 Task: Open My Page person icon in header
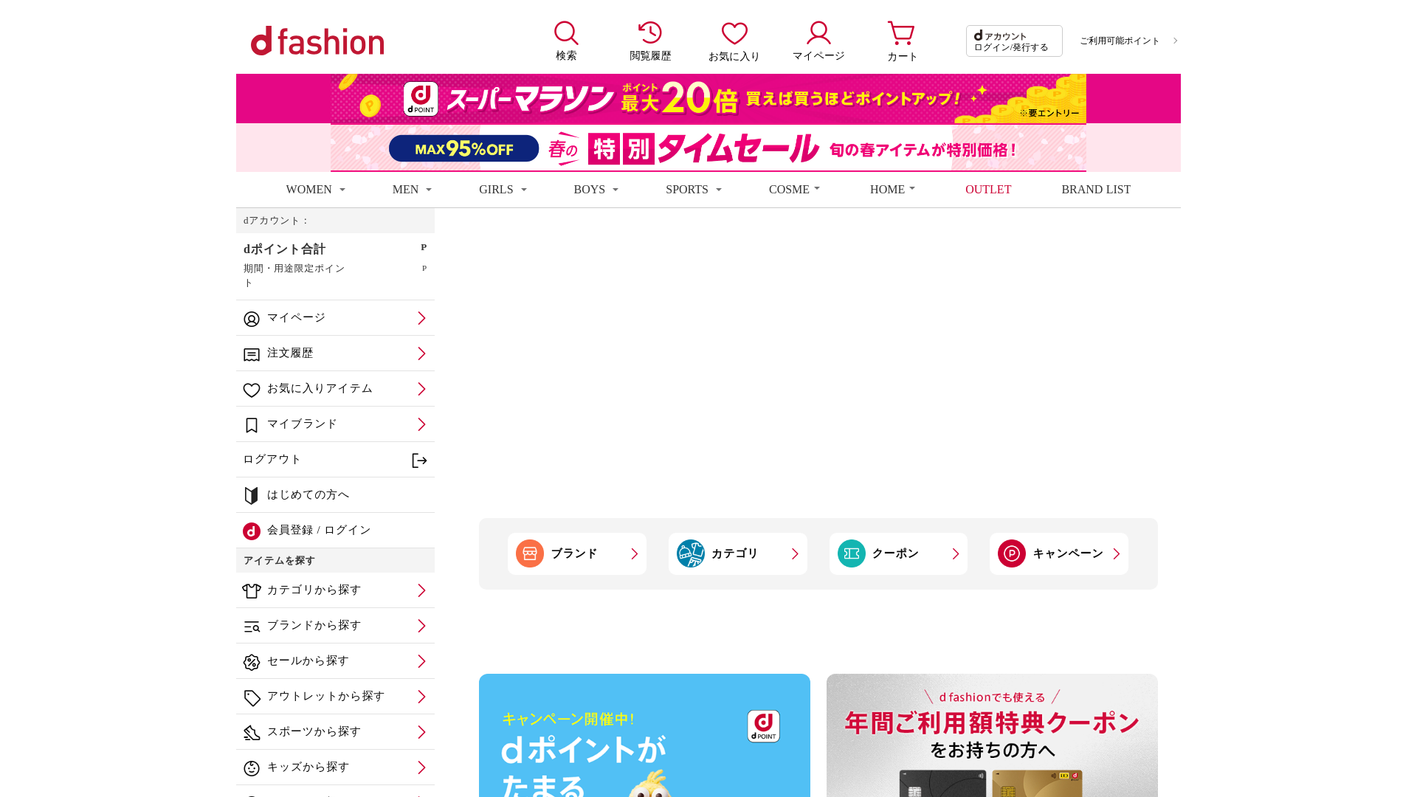818,32
